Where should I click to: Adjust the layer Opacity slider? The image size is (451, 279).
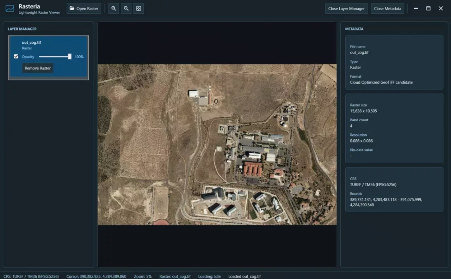click(55, 56)
